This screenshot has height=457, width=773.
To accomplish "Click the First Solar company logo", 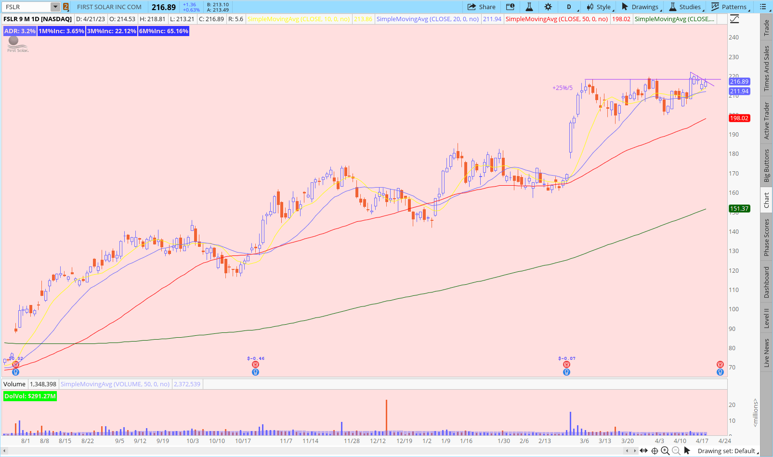I will click(x=17, y=44).
